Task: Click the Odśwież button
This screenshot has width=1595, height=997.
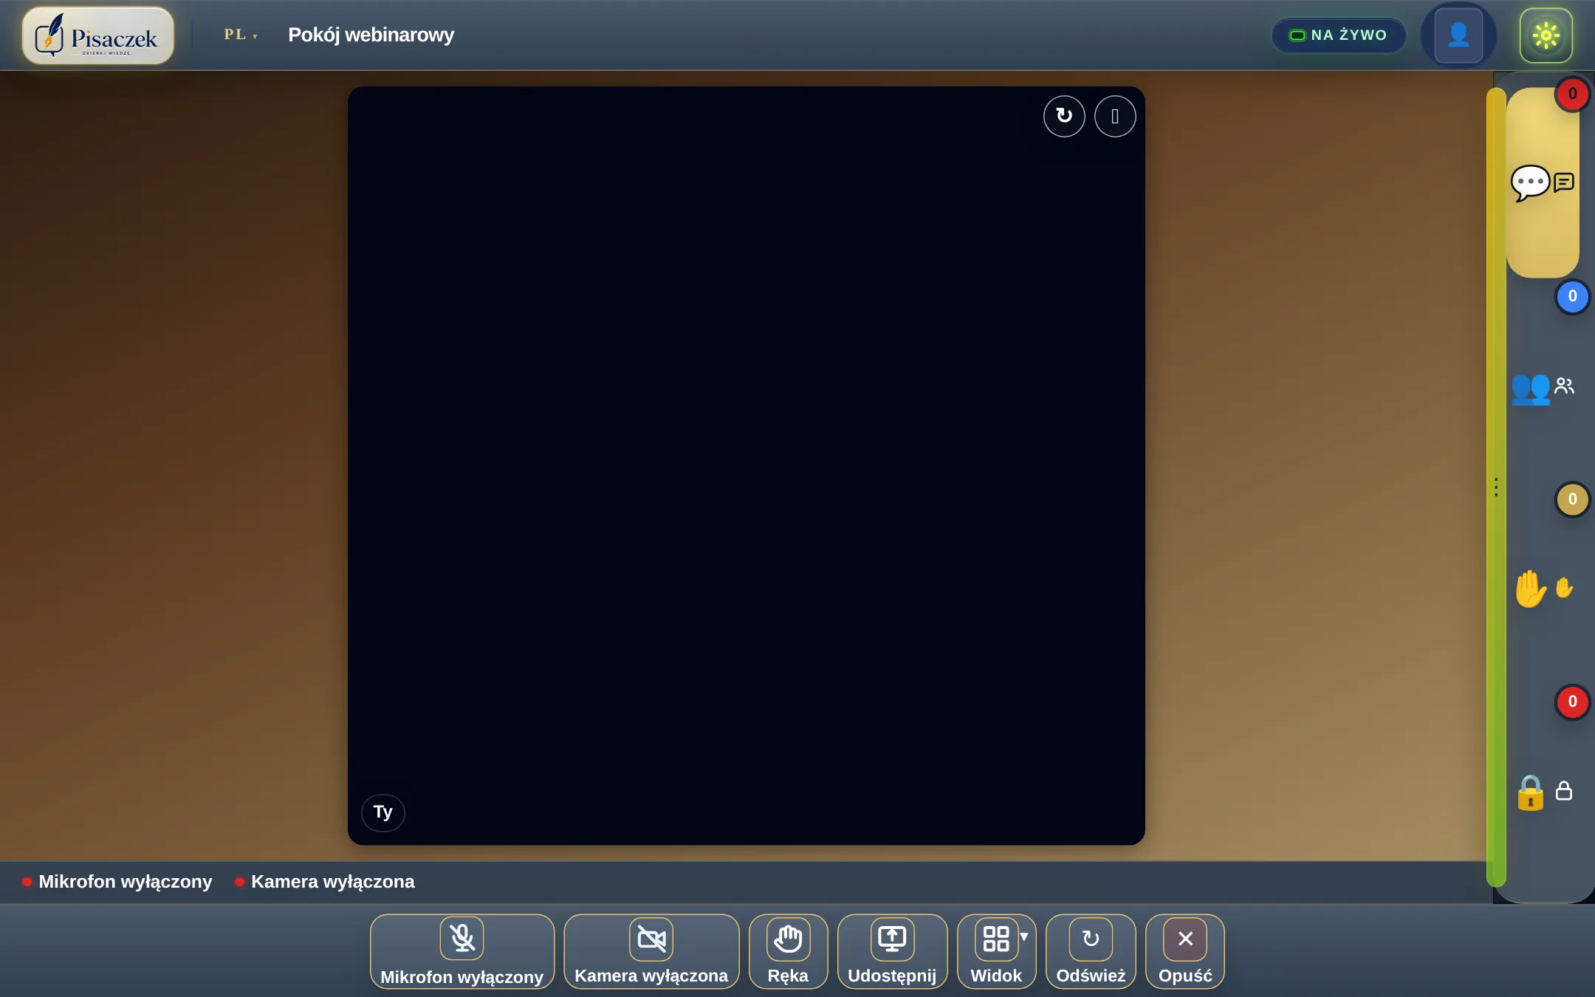Action: tap(1091, 952)
